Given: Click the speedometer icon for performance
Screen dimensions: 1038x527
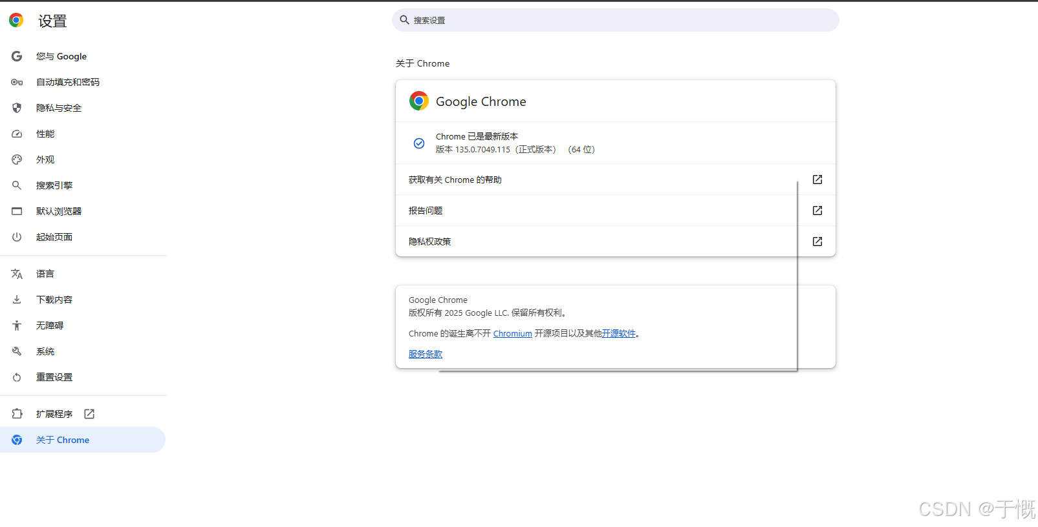Looking at the screenshot, I should click(x=17, y=134).
